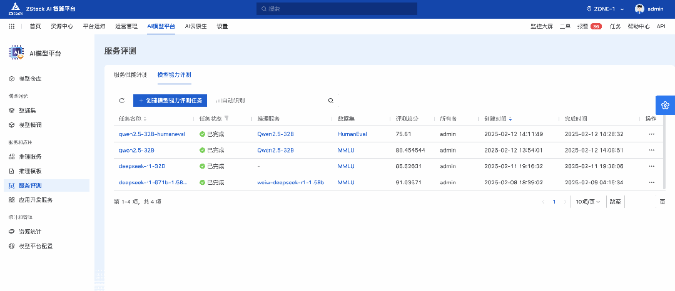Screen dimensions: 675x291
Task: Open the app grid launcher icon
Action: pos(12,26)
